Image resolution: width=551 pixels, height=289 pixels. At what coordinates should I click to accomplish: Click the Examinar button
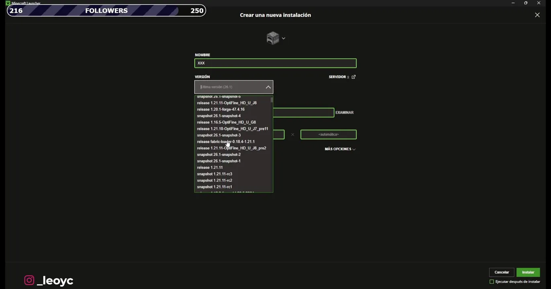pyautogui.click(x=344, y=112)
